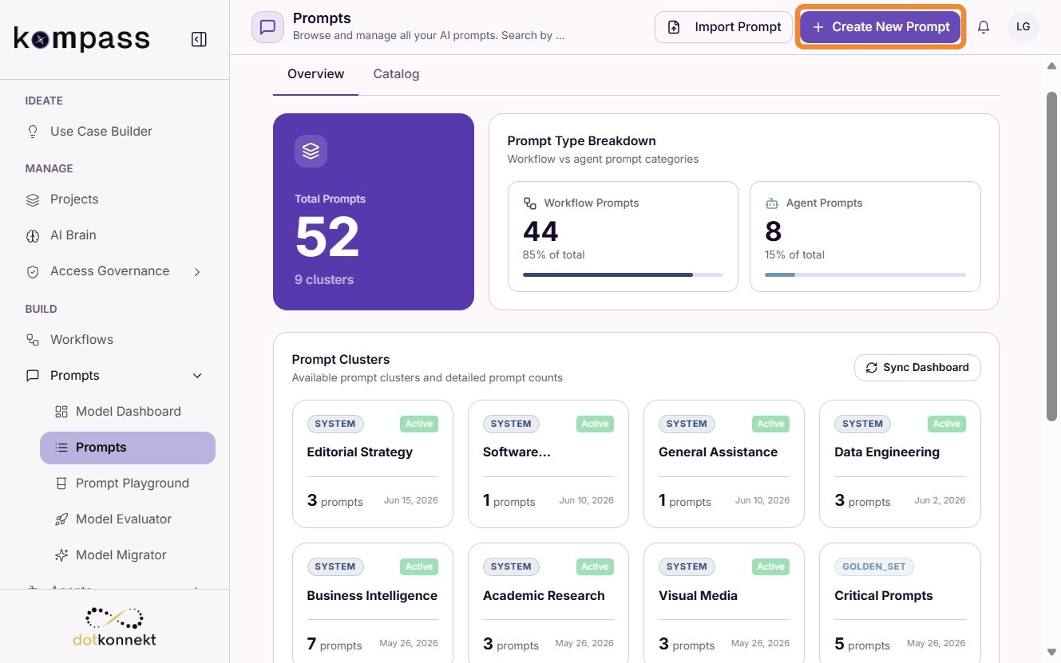Click the '85% of total' label
1061x663 pixels.
click(x=554, y=255)
